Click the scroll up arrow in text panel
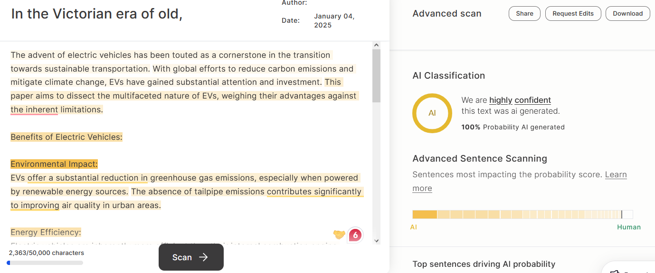This screenshot has height=273, width=655. tap(377, 45)
